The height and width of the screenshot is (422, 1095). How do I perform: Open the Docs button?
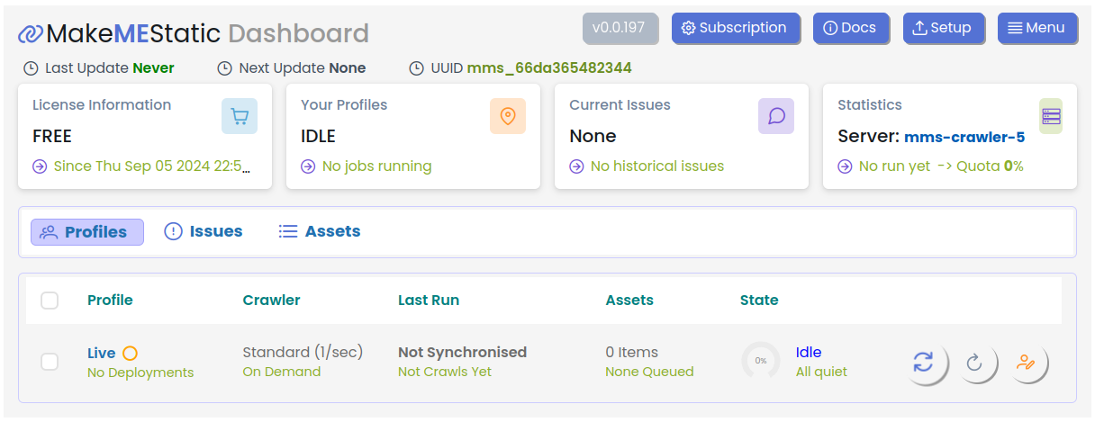click(851, 28)
